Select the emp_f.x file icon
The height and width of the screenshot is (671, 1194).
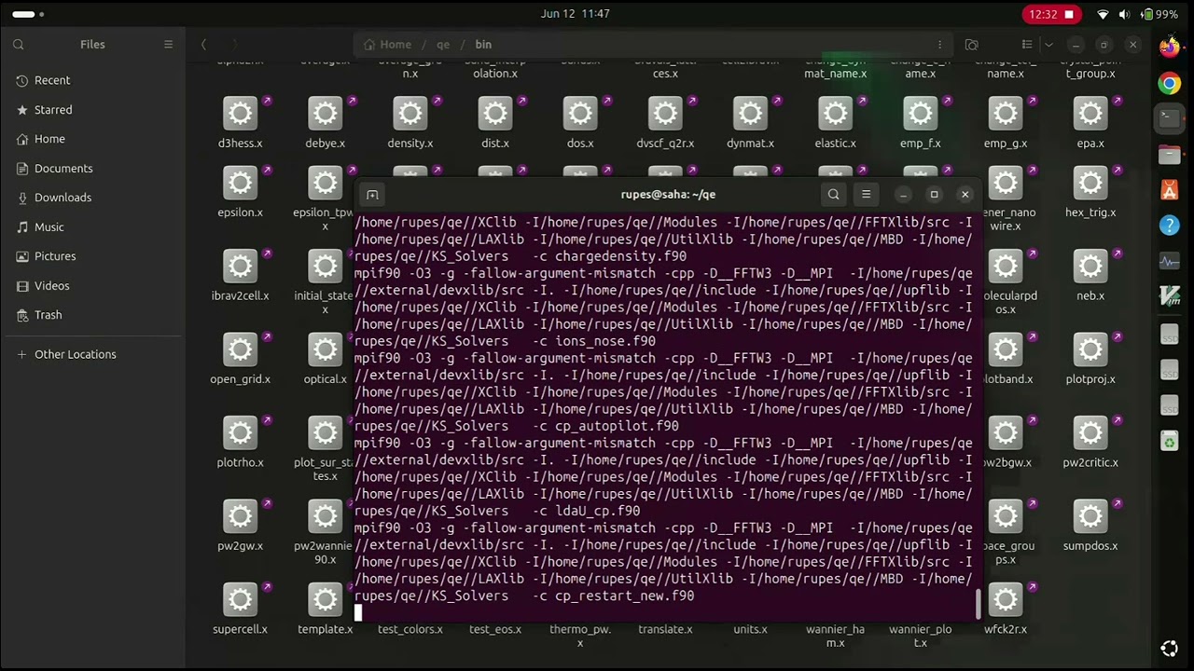tap(920, 114)
